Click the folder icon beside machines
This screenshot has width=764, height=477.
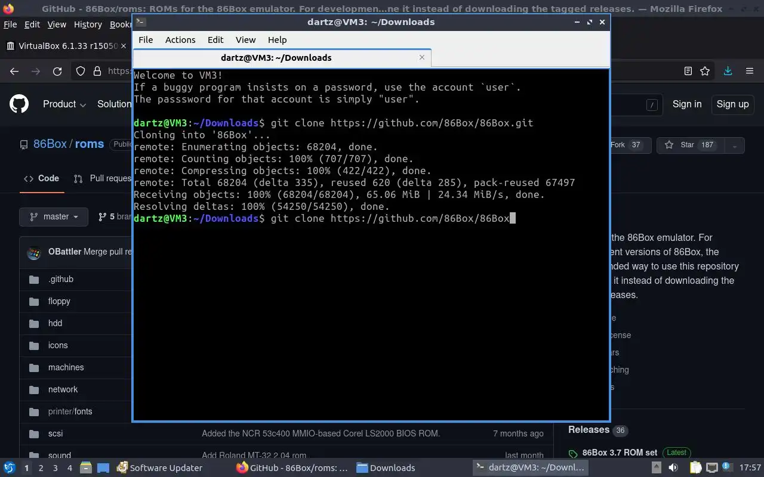click(34, 367)
